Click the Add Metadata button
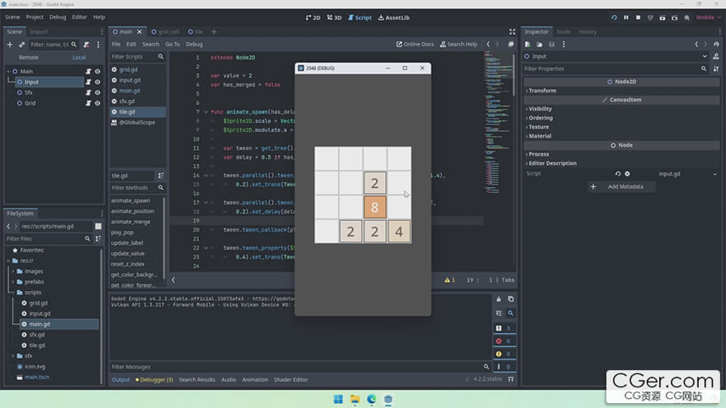This screenshot has height=408, width=726. point(621,186)
